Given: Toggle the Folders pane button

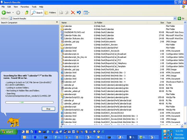Looking at the screenshot, I should pos(50,12).
